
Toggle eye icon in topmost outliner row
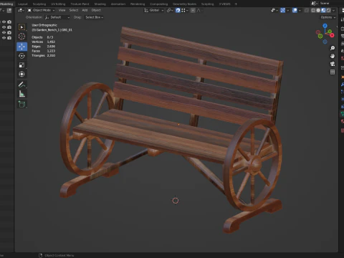(x=4, y=21)
